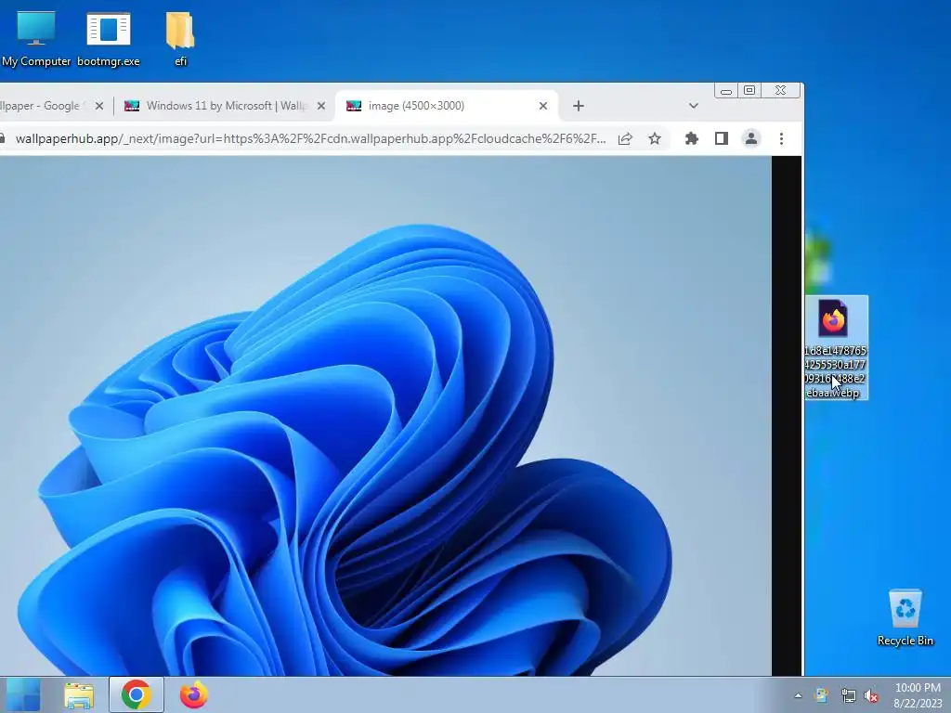The image size is (951, 713).
Task: Show hidden system tray icons
Action: (798, 695)
